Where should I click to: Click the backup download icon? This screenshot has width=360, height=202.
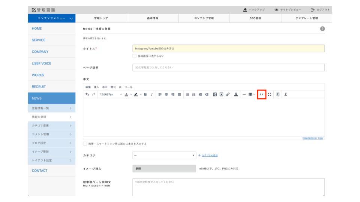[245, 10]
